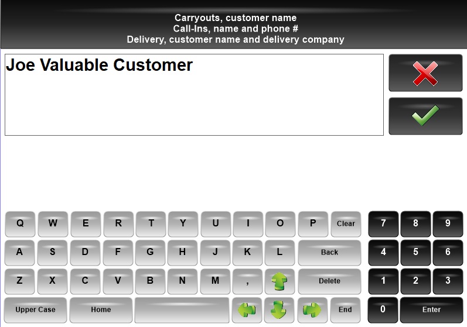This screenshot has width=467, height=327.
Task: Tap the H key
Action: coord(182,252)
